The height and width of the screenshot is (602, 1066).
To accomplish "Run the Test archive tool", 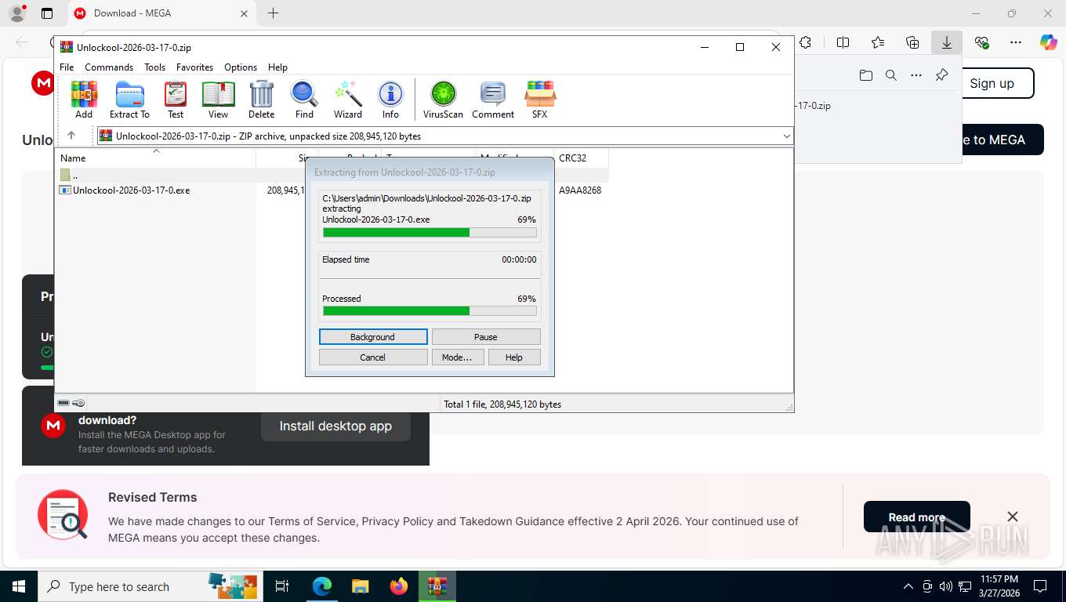I will [176, 100].
